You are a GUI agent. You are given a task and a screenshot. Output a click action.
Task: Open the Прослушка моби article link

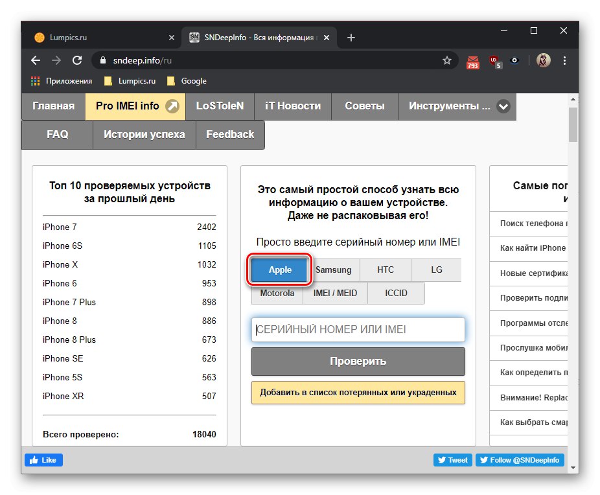pyautogui.click(x=533, y=348)
